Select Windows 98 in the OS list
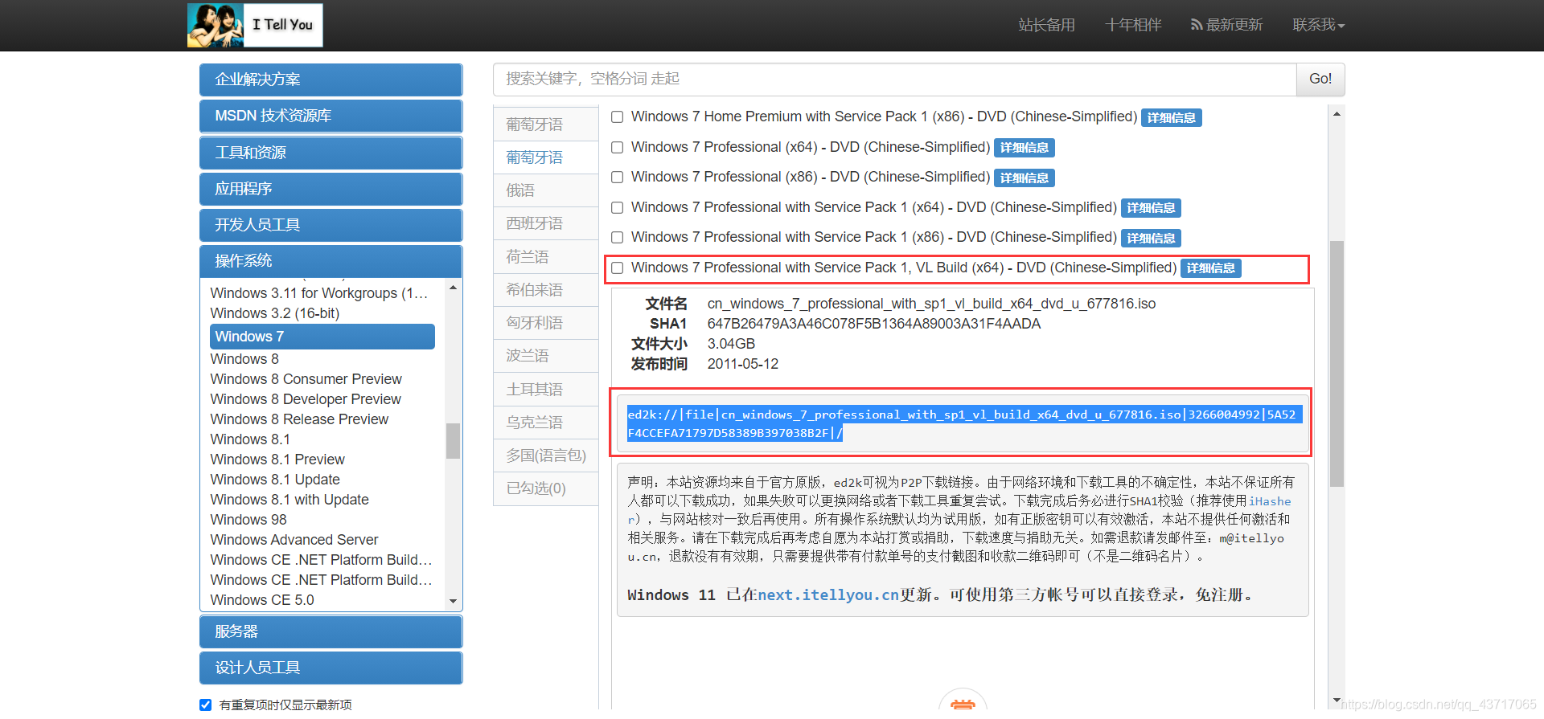The image size is (1544, 719). [x=248, y=520]
